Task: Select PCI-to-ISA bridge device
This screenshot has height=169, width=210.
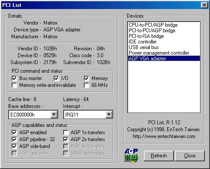Action: coord(164,36)
